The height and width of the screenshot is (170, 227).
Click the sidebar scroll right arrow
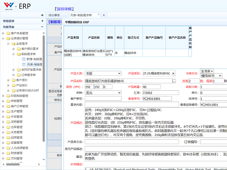[x=39, y=164]
